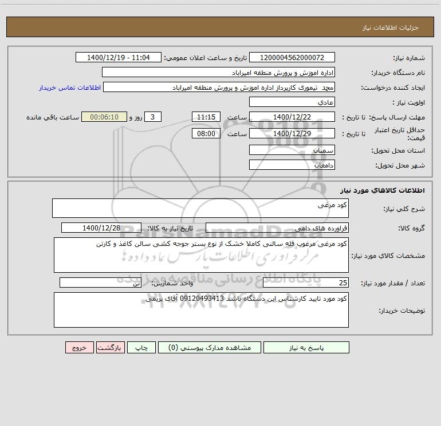Click label 'نام دستگاه خریدار:'
Viewport: 441px width, 426px height.
(x=398, y=73)
